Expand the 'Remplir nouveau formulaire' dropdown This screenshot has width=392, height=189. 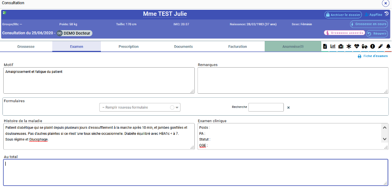pos(177,108)
